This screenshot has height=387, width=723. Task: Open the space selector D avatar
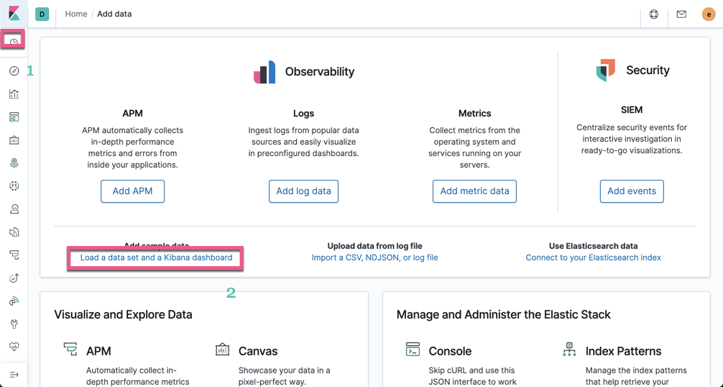[x=42, y=14]
